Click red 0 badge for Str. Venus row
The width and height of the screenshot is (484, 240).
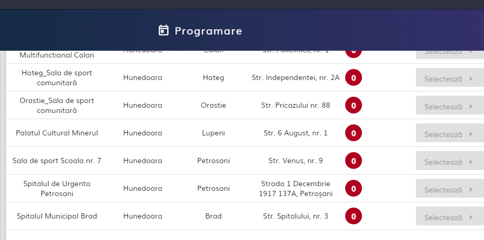pyautogui.click(x=354, y=161)
